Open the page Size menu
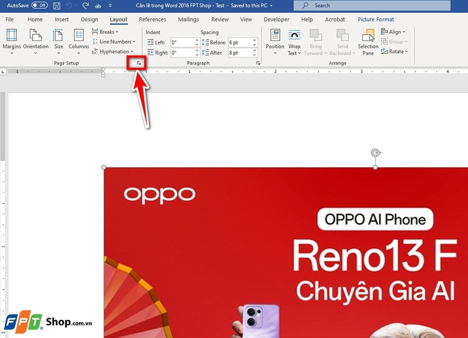 pyautogui.click(x=58, y=42)
